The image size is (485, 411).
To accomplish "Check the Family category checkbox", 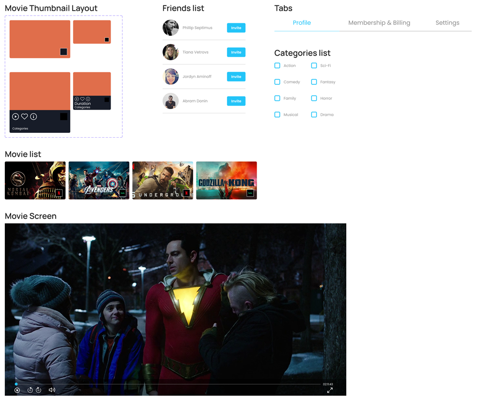I will pos(277,98).
